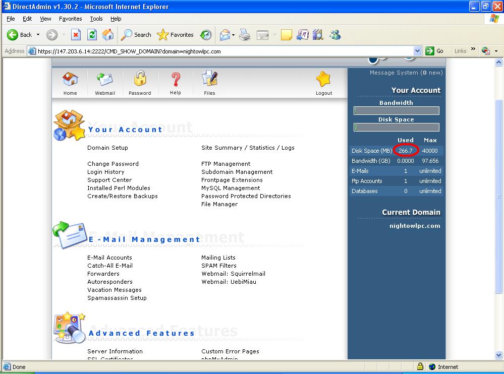The width and height of the screenshot is (504, 374).
Task: Open the Tools menu
Action: 96,19
